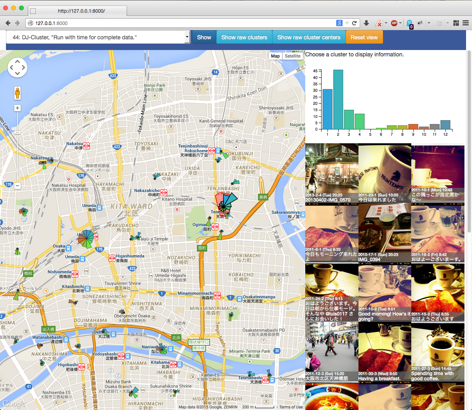
Task: Open the URL bar history dropdown arrow
Action: 347,23
